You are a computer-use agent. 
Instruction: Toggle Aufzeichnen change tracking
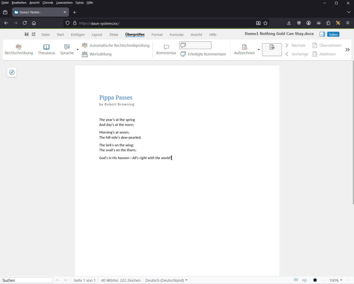244,49
